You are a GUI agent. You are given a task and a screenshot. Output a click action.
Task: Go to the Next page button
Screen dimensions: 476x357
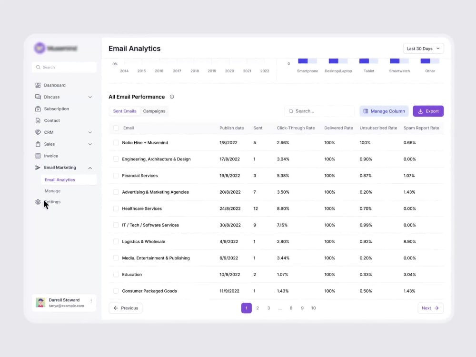coord(430,308)
